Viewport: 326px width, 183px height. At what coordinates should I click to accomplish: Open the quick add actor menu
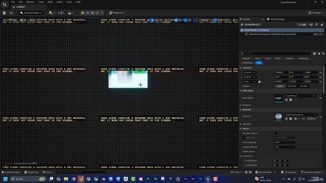(52, 13)
